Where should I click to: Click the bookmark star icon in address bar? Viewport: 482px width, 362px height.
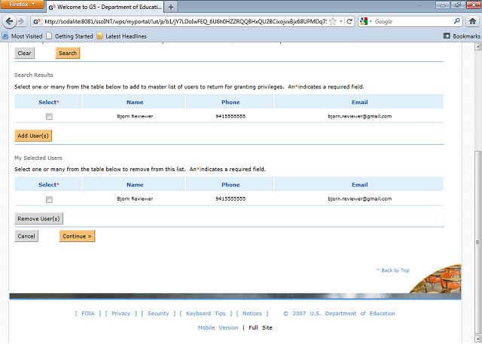[x=333, y=21]
